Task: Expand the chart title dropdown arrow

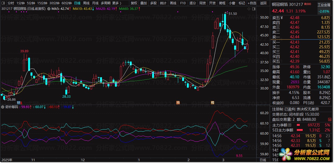Action: click(x=48, y=9)
